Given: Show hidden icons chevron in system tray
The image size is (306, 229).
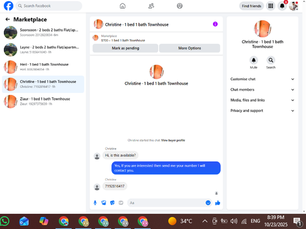Looking at the screenshot, I should (x=205, y=221).
